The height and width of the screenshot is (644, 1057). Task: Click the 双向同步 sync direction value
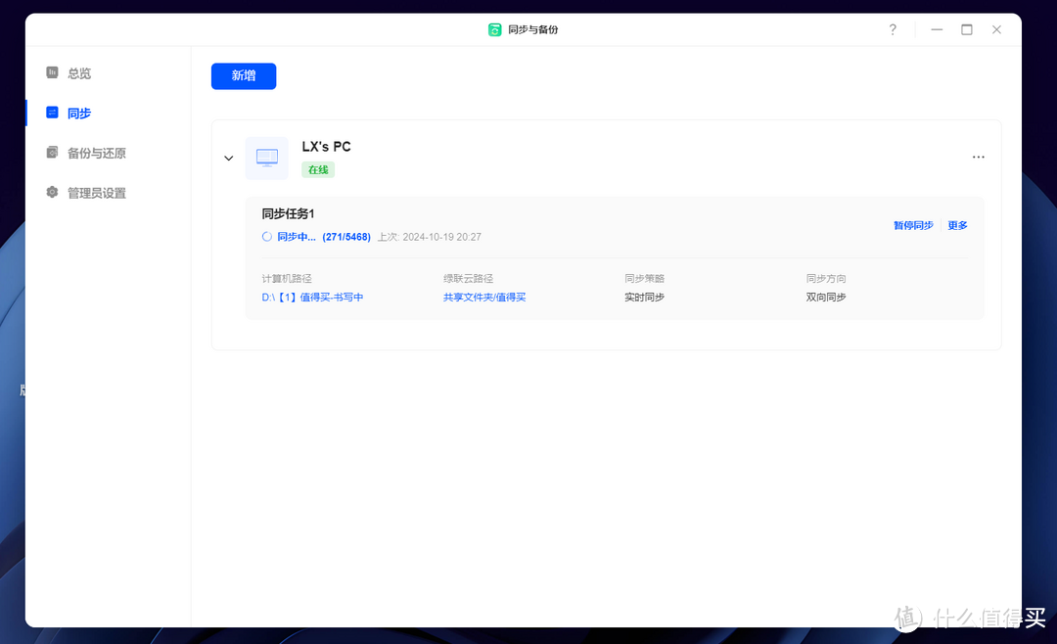[x=825, y=297]
